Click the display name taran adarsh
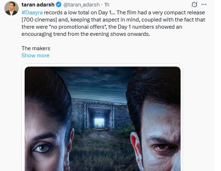 (38, 5)
